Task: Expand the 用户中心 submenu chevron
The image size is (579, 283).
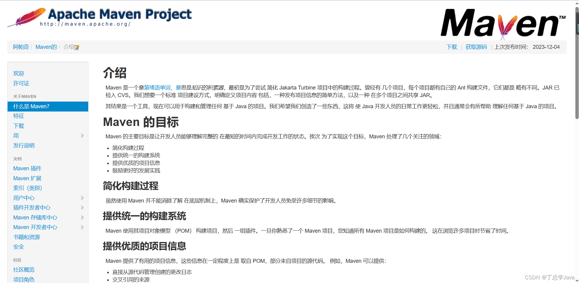Action: point(82,198)
